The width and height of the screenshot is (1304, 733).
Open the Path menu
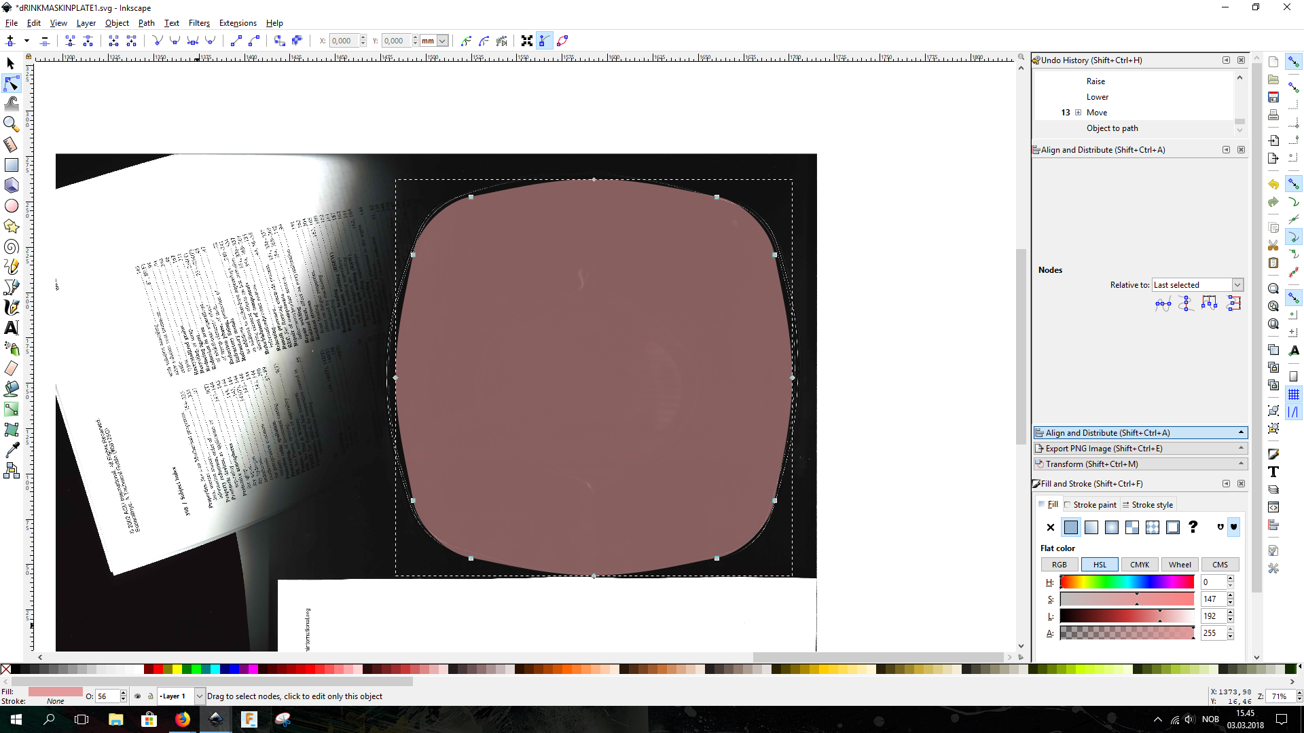coord(147,23)
